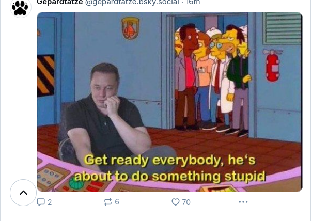Click the repost count number 6
This screenshot has width=312, height=221.
(x=117, y=202)
